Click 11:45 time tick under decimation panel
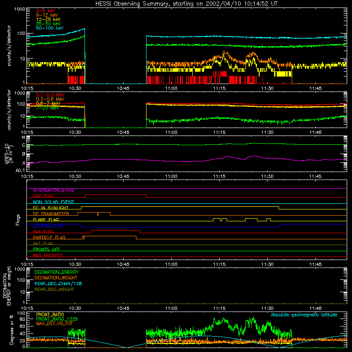This screenshot has width=352, height=352. tap(315, 308)
